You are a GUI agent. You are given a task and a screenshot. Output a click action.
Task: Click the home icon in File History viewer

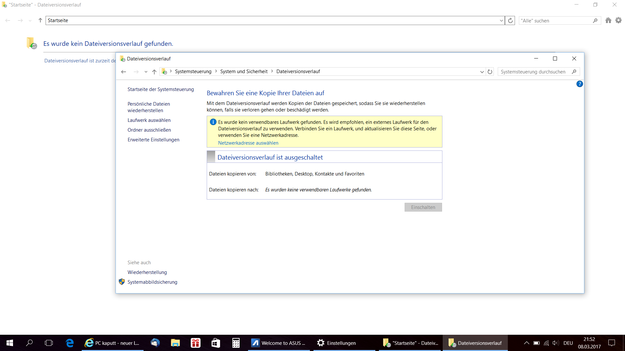pyautogui.click(x=608, y=20)
